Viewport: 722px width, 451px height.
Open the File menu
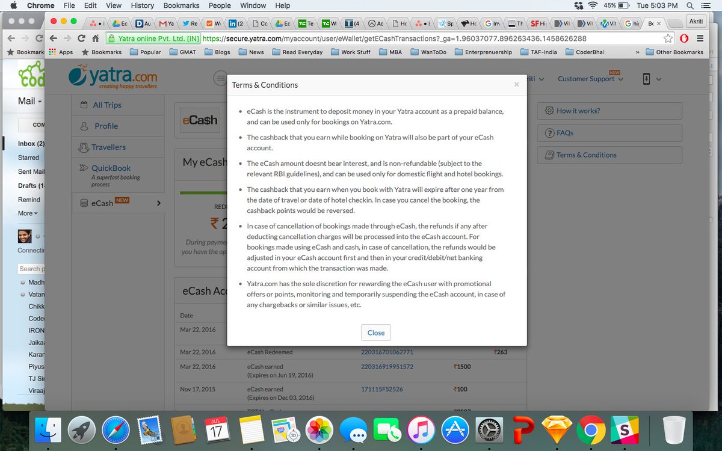click(x=69, y=5)
